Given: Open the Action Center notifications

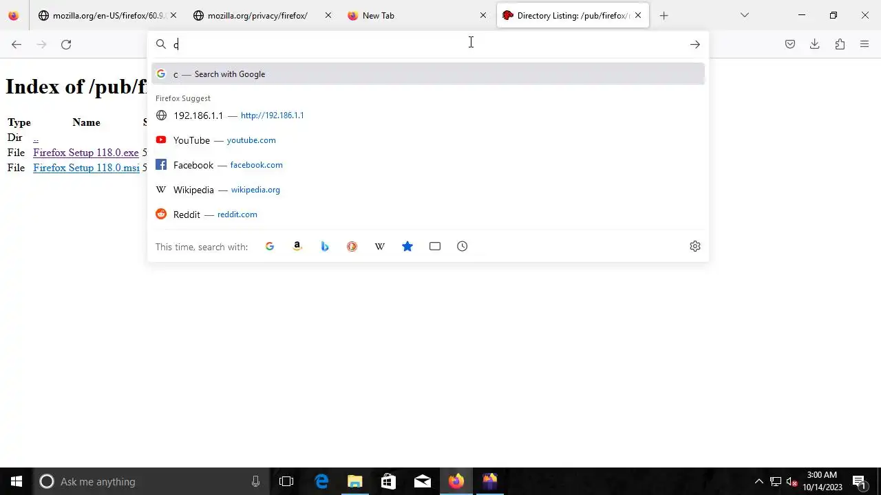Looking at the screenshot, I should tap(859, 481).
